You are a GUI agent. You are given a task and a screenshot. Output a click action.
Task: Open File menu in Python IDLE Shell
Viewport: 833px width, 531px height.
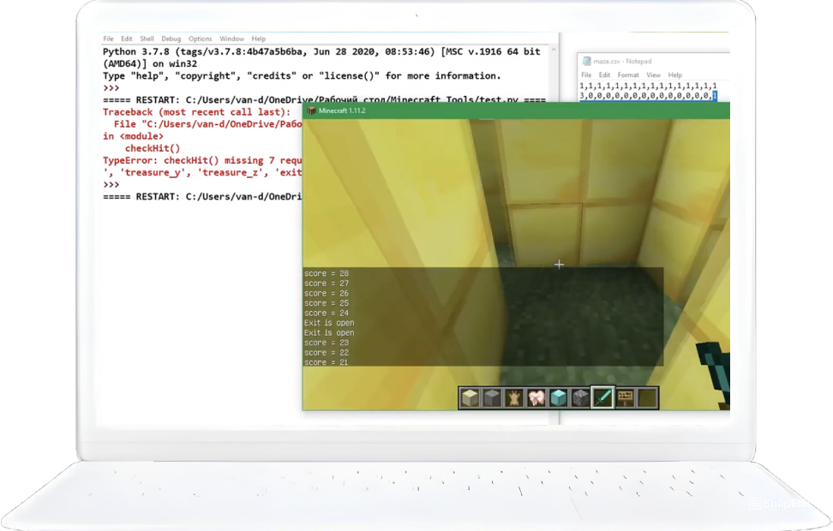[108, 39]
